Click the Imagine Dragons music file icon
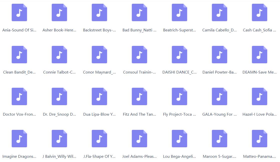Viewport: 280px width, 162px height. (19, 139)
